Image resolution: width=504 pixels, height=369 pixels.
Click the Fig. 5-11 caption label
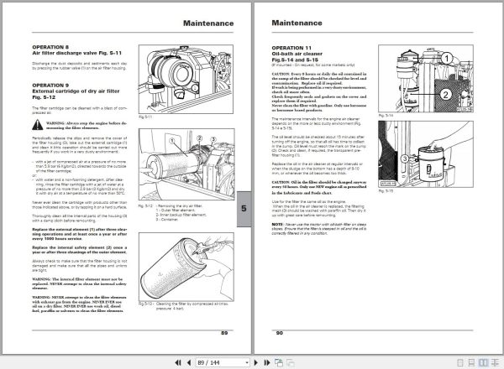pyautogui.click(x=145, y=117)
